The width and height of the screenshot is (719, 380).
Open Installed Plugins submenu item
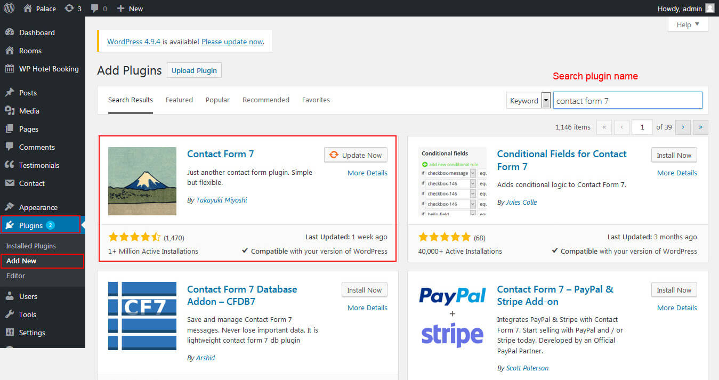31,246
